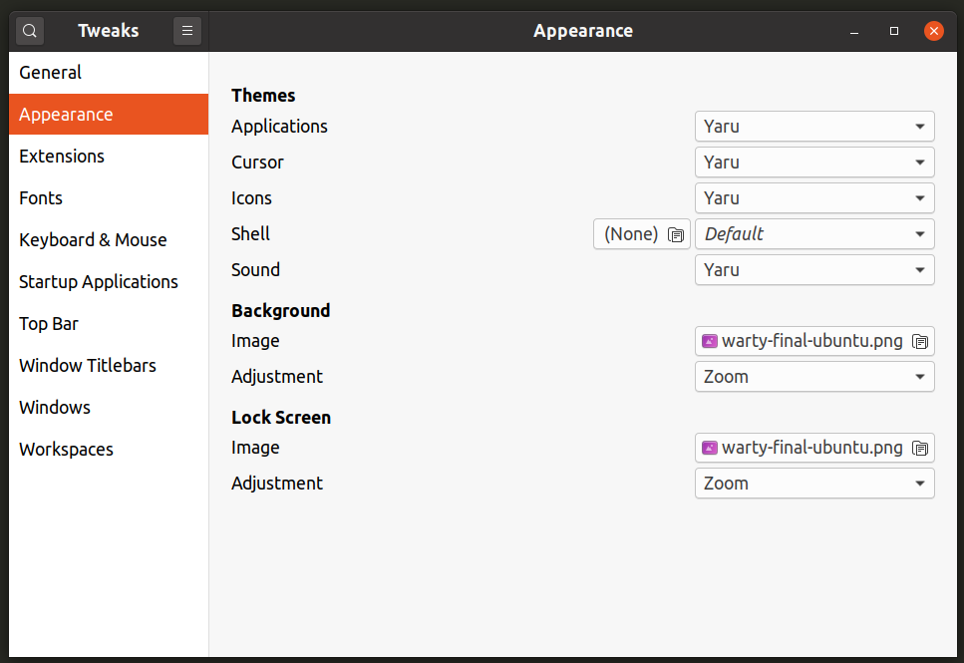964x663 pixels.
Task: Open the Lock Screen Adjustment dropdown
Action: [814, 484]
